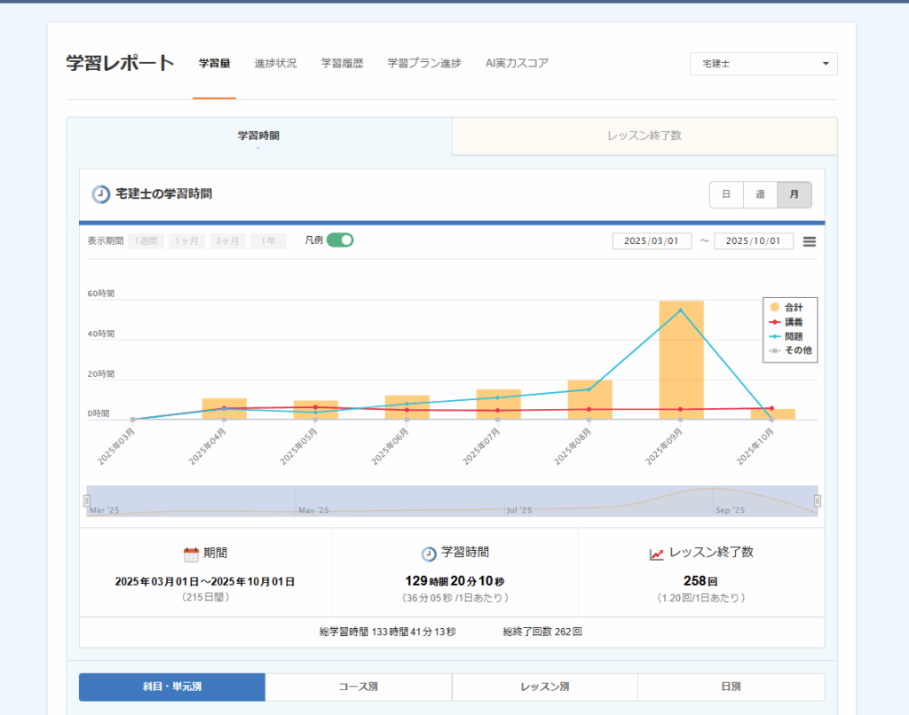Click the left handle of range navigator
The width and height of the screenshot is (909, 715).
pos(87,500)
